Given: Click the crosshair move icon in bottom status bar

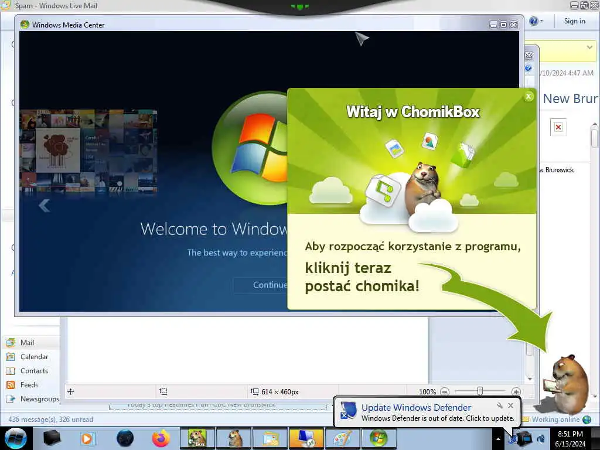Looking at the screenshot, I should coord(71,391).
